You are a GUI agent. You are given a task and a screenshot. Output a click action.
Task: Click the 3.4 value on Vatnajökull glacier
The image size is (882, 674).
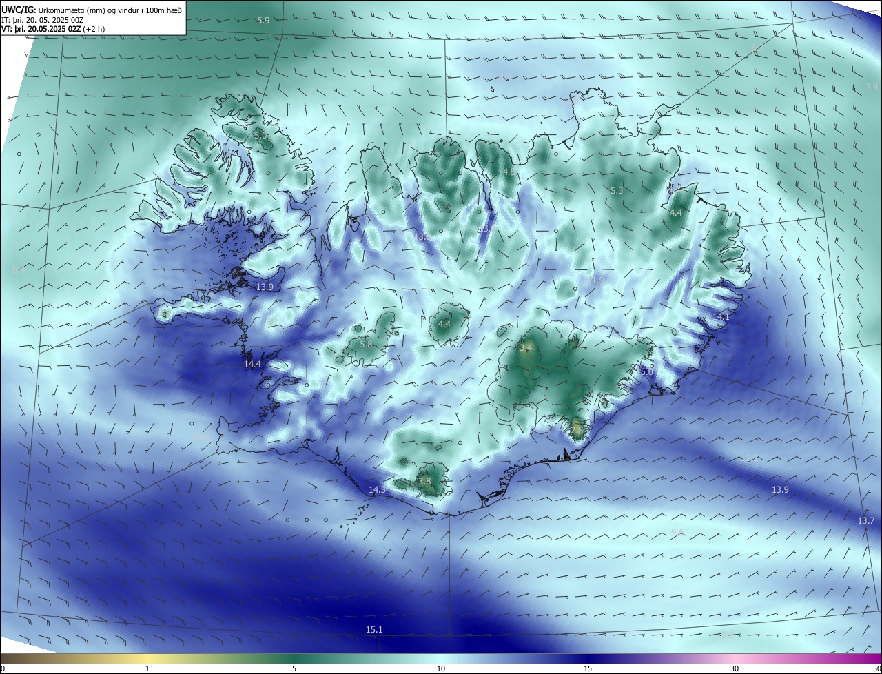tap(526, 348)
